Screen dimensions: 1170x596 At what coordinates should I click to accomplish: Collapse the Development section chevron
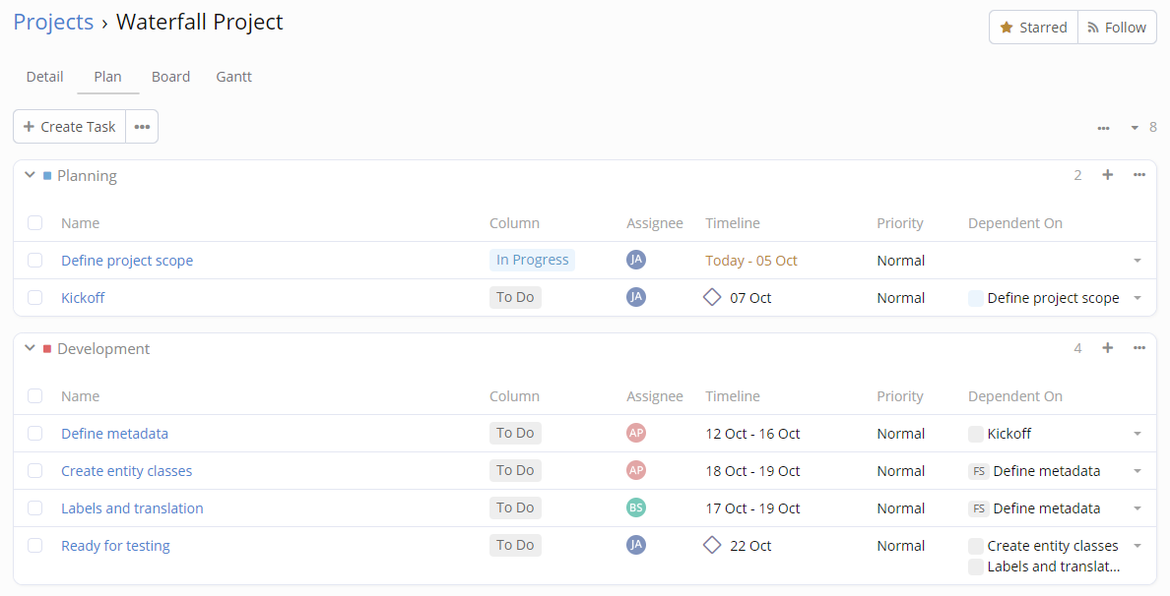30,348
